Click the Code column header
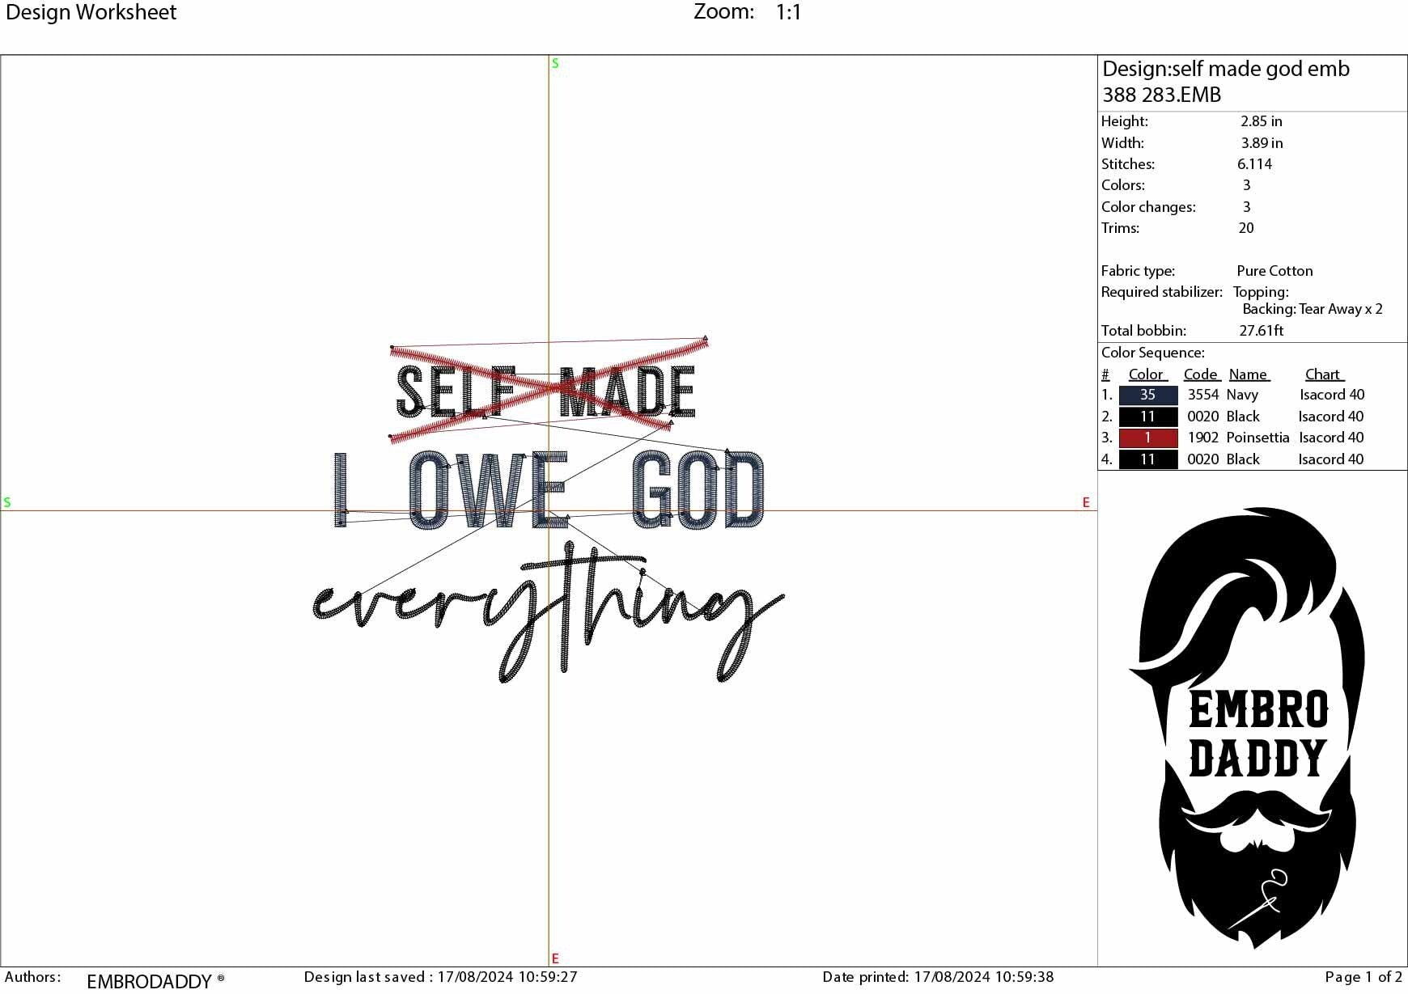Image resolution: width=1408 pixels, height=994 pixels. click(1201, 374)
